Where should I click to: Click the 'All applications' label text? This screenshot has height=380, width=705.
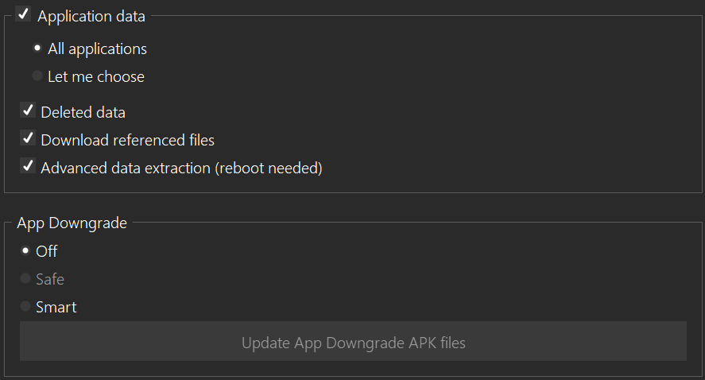tap(97, 49)
